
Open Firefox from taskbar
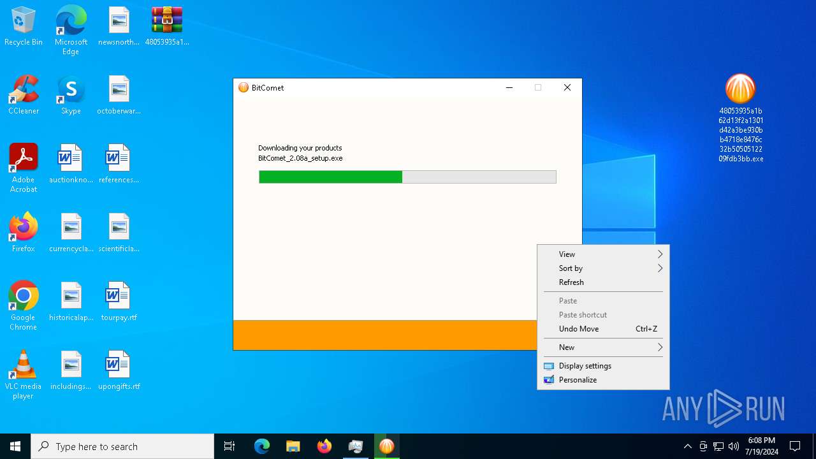tap(324, 446)
